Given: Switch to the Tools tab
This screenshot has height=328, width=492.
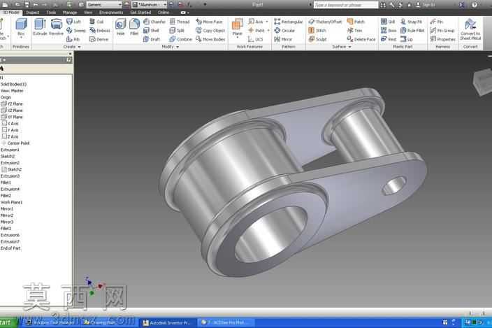Looking at the screenshot, I should click(x=51, y=13).
